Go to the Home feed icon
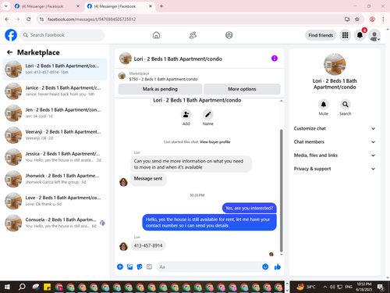Image resolution: width=390 pixels, height=293 pixels. 156,35
